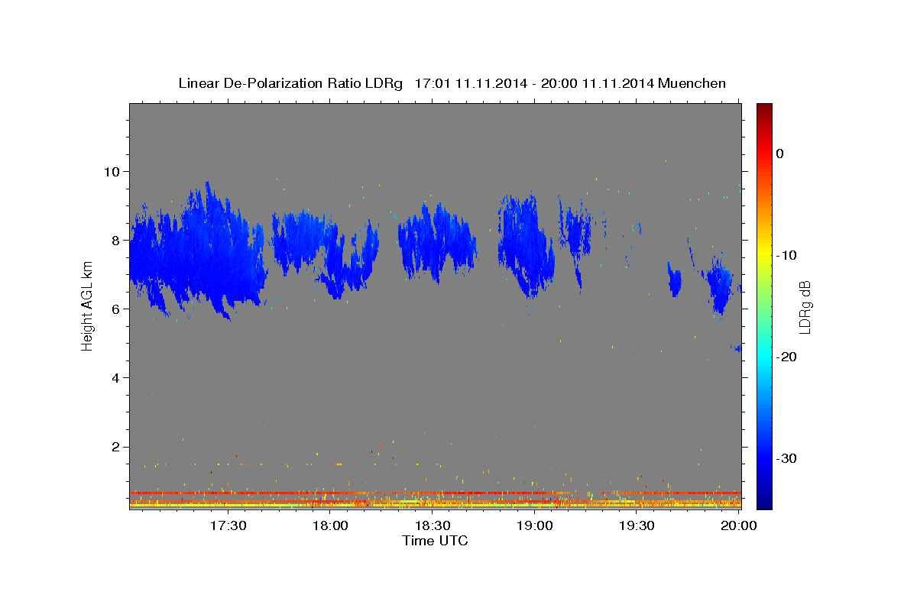The height and width of the screenshot is (611, 917).
Task: Click the 18:00 time tick label
Action: [330, 525]
